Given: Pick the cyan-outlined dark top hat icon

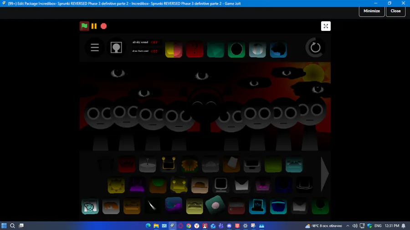Looking at the screenshot, I should pos(257,206).
